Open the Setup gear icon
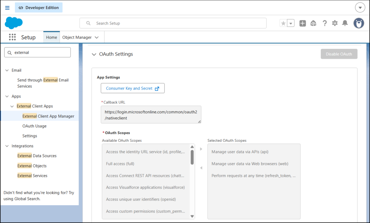370x223 pixels. 335,23
